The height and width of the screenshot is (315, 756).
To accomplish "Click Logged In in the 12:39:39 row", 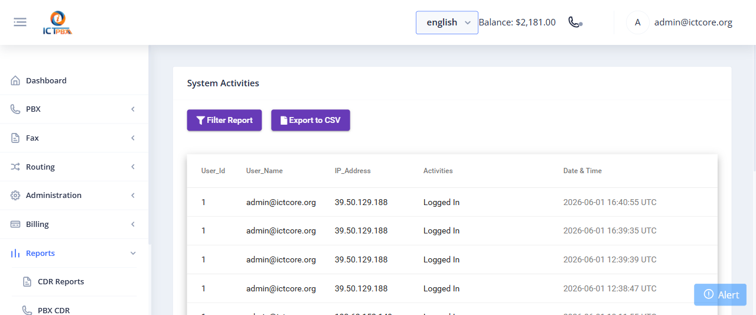I will click(441, 259).
